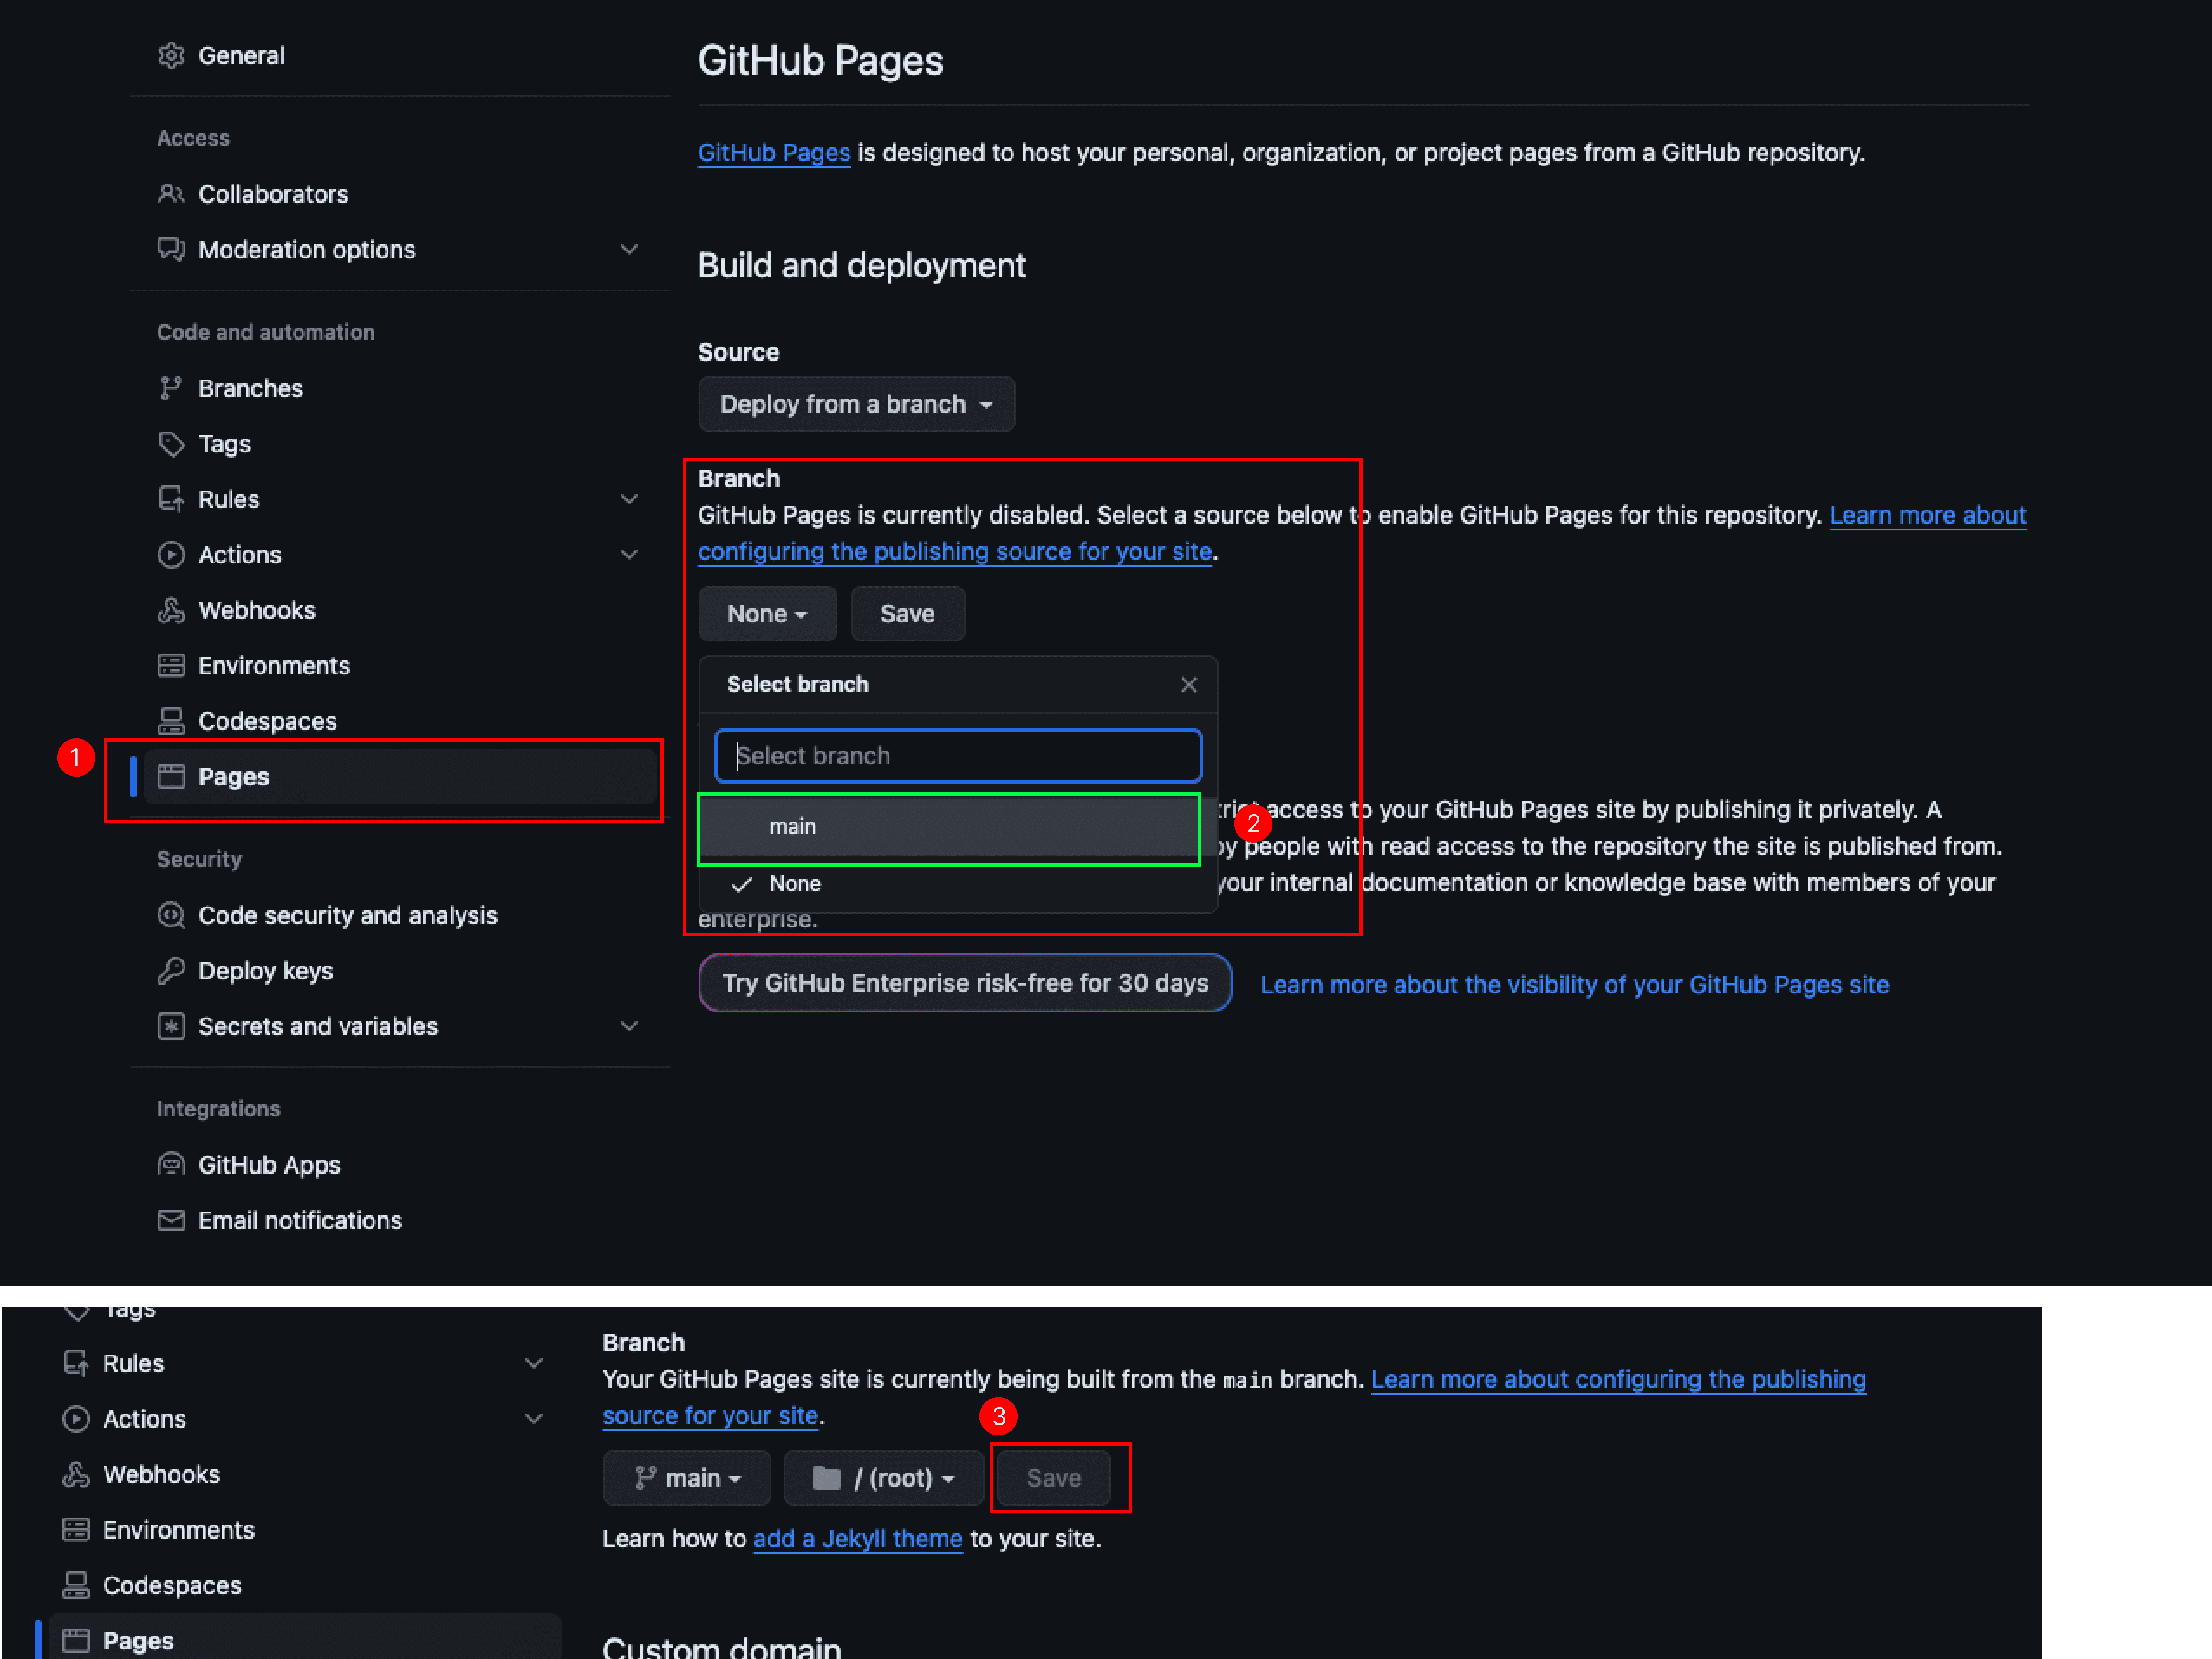
Task: Open the Deploy from a branch dropdown
Action: [856, 404]
